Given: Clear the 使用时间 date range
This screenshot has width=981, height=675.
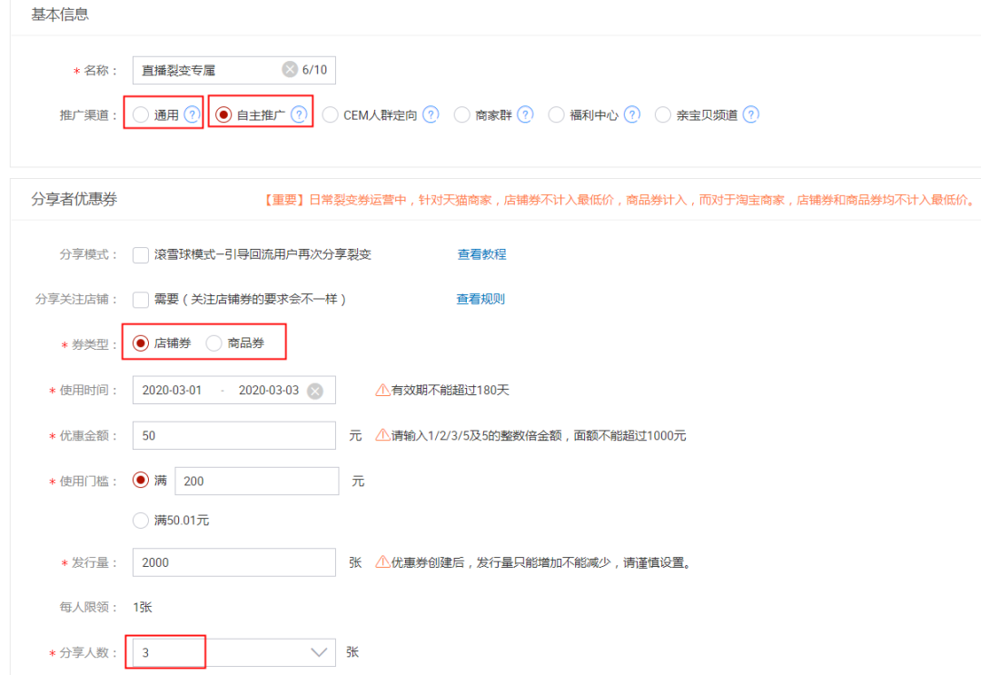Looking at the screenshot, I should pyautogui.click(x=314, y=391).
